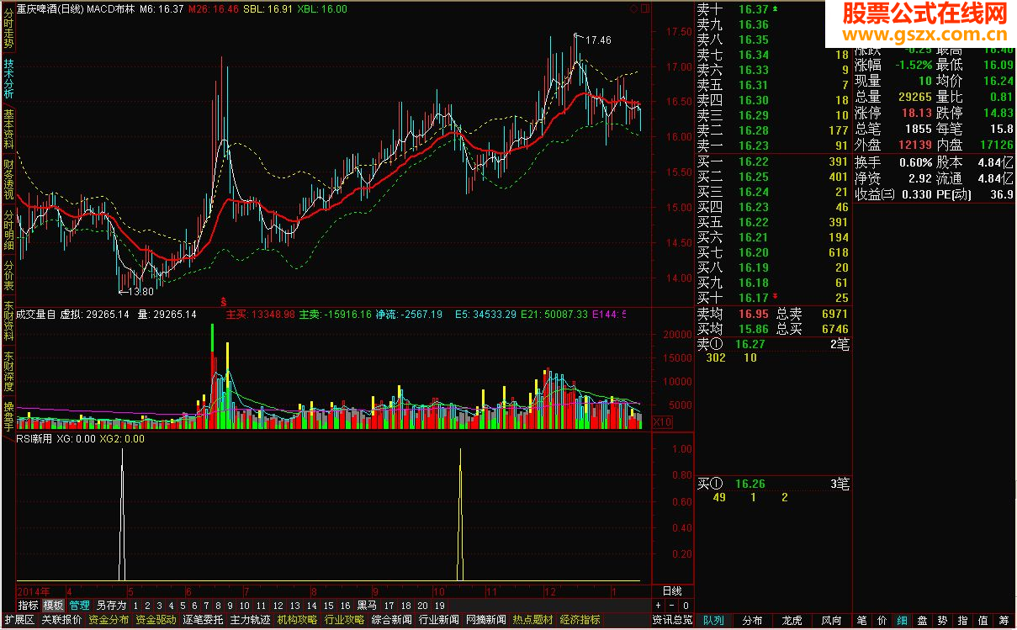1017x630 pixels.
Task: Open 财务透视 side tab
Action: (8, 181)
